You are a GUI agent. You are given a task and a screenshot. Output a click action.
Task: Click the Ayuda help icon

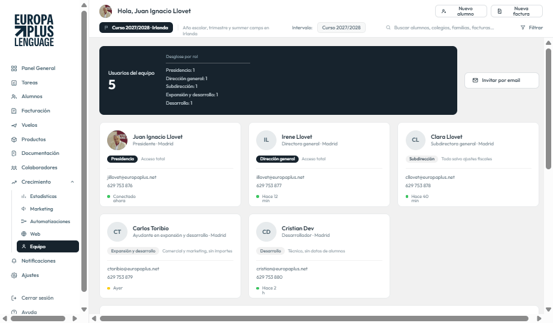[x=14, y=312]
